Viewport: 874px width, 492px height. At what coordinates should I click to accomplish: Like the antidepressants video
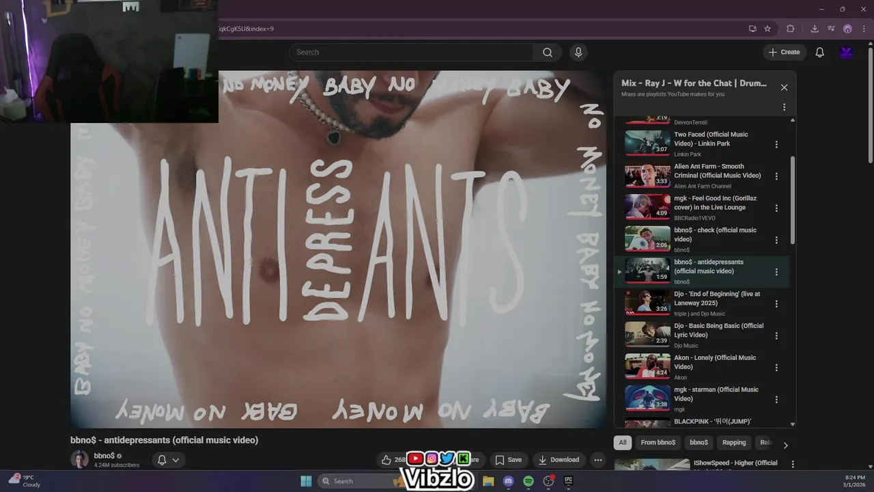tap(386, 460)
